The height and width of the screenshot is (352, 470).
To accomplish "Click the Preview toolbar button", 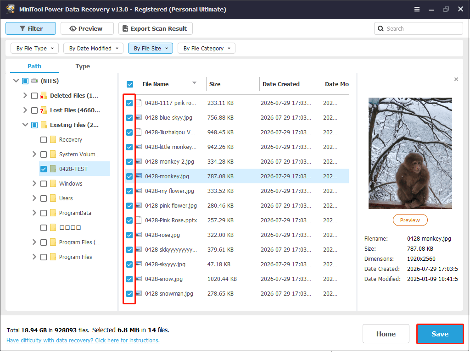I will point(87,28).
